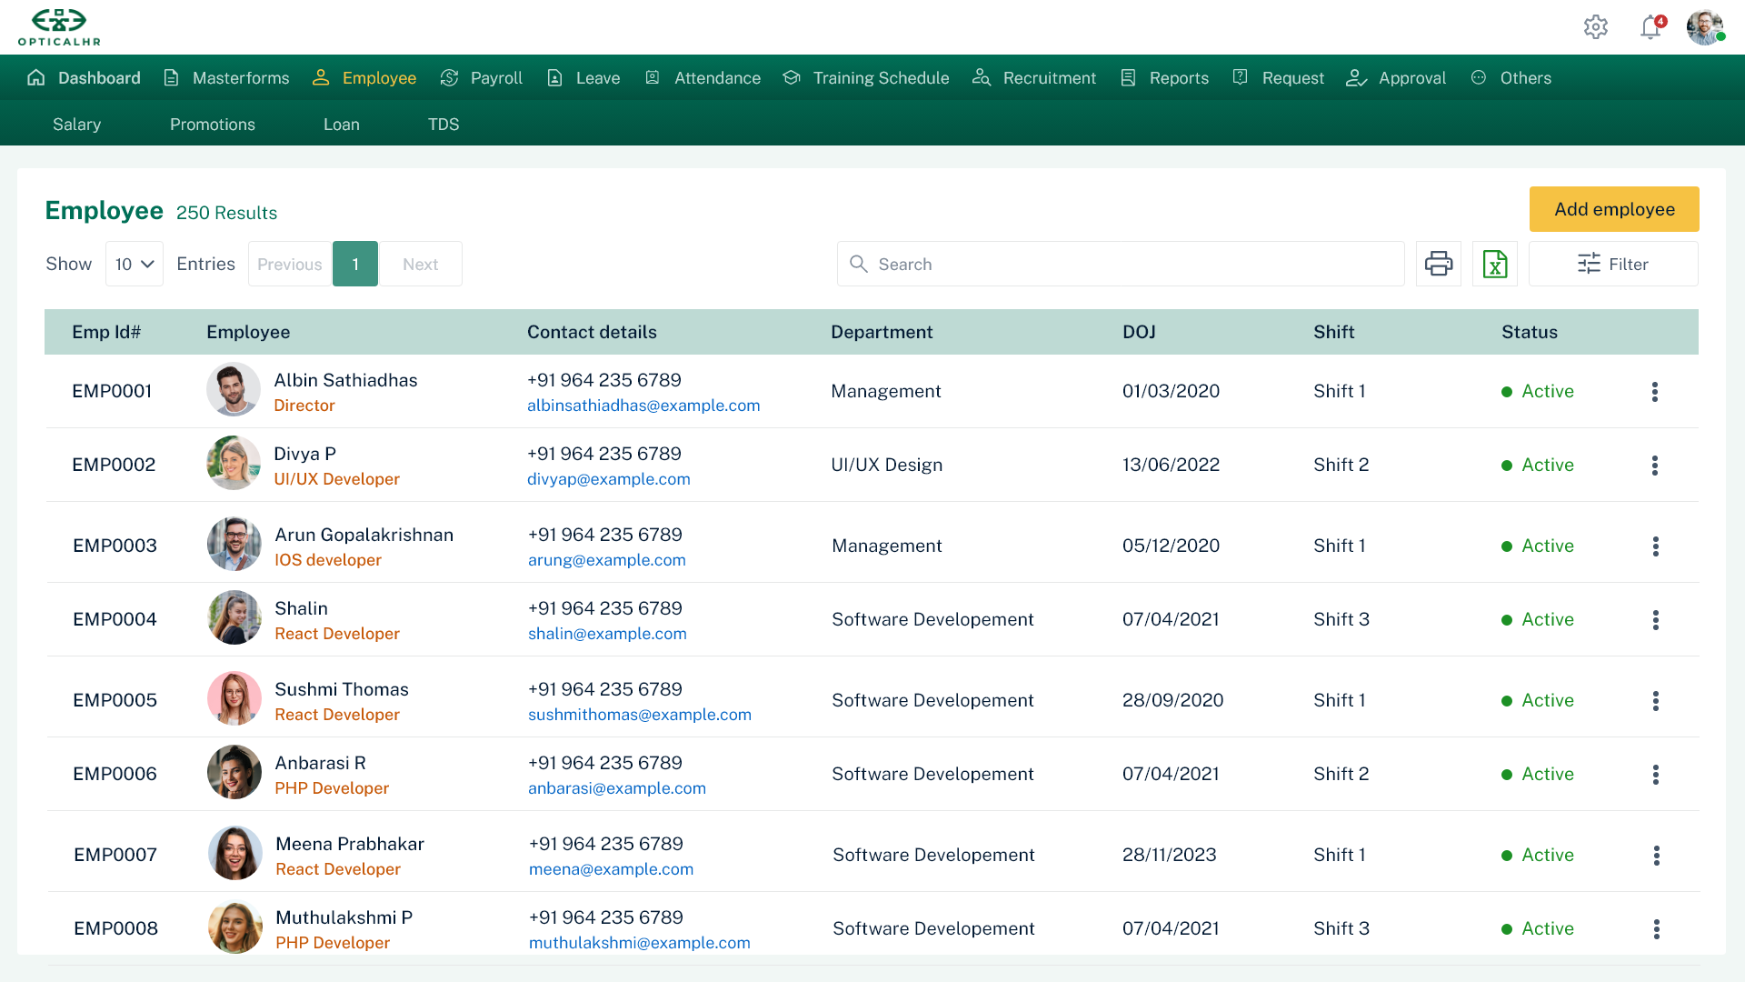Click the OpticalHR logo
Screen dimensions: 1745x982
60,27
